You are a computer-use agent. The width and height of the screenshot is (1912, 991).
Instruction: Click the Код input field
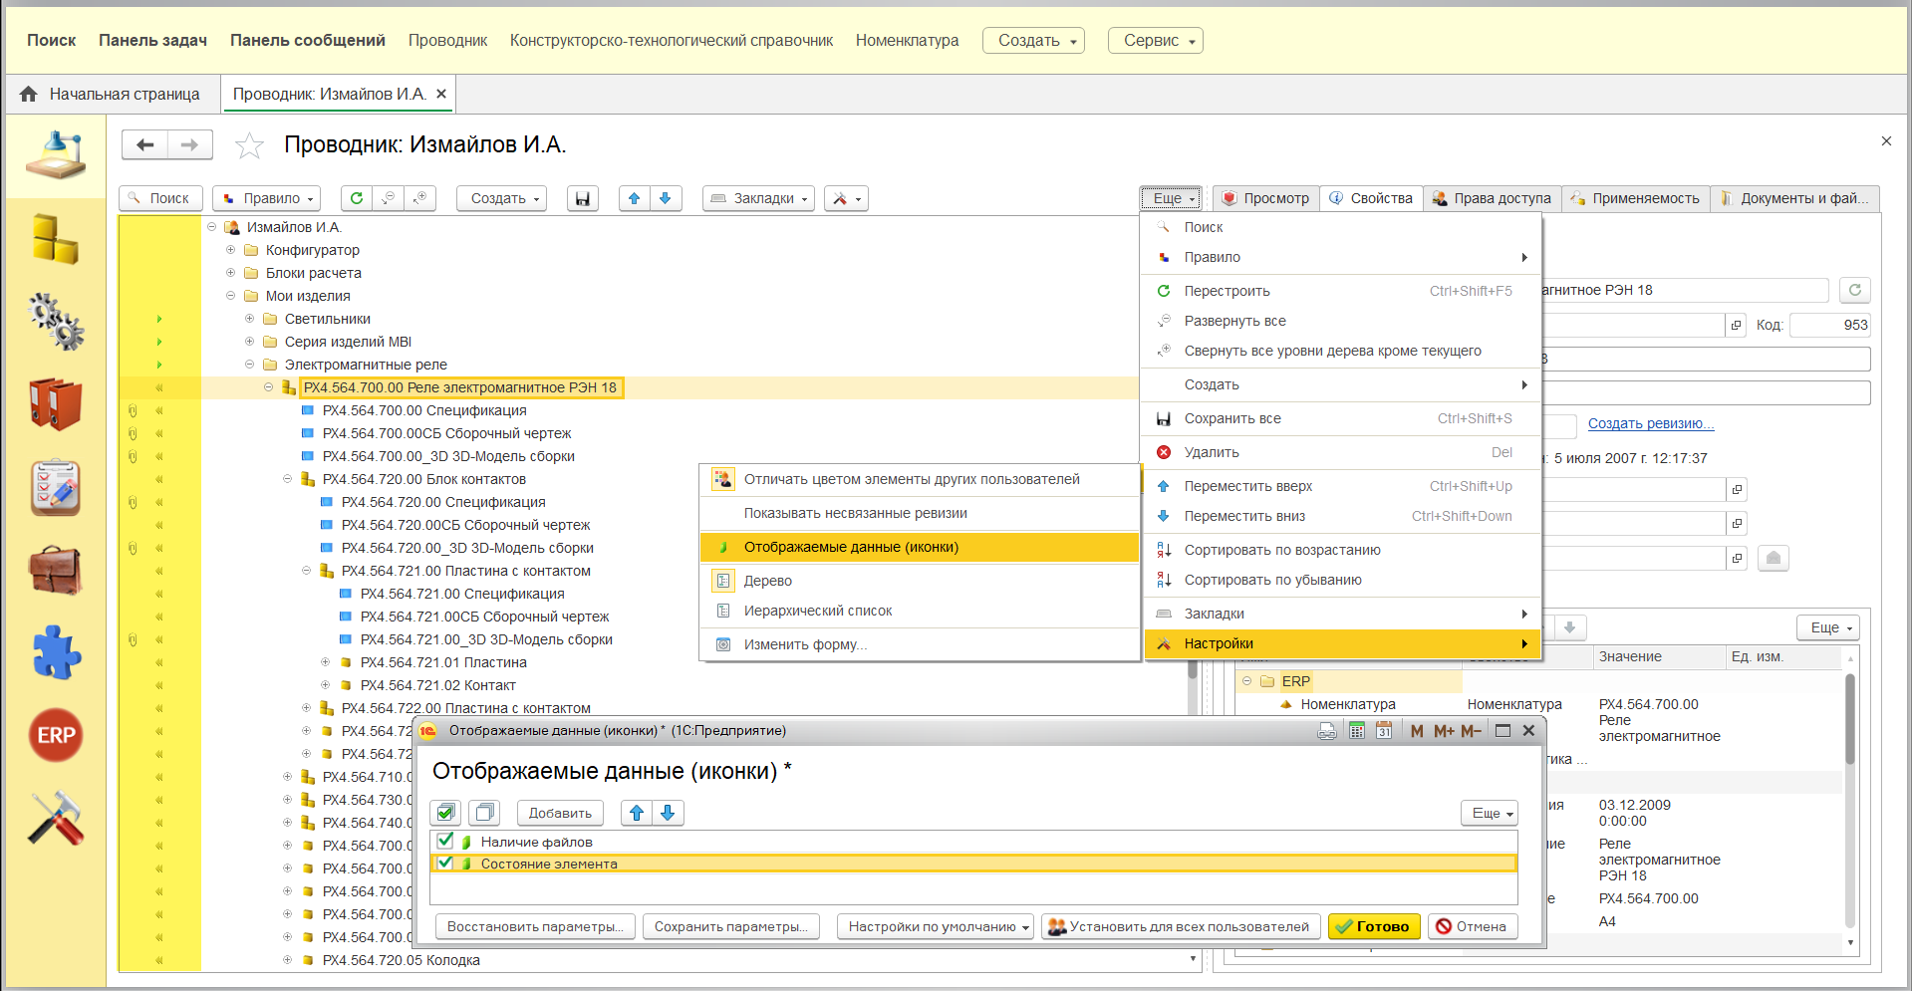[x=1829, y=325]
